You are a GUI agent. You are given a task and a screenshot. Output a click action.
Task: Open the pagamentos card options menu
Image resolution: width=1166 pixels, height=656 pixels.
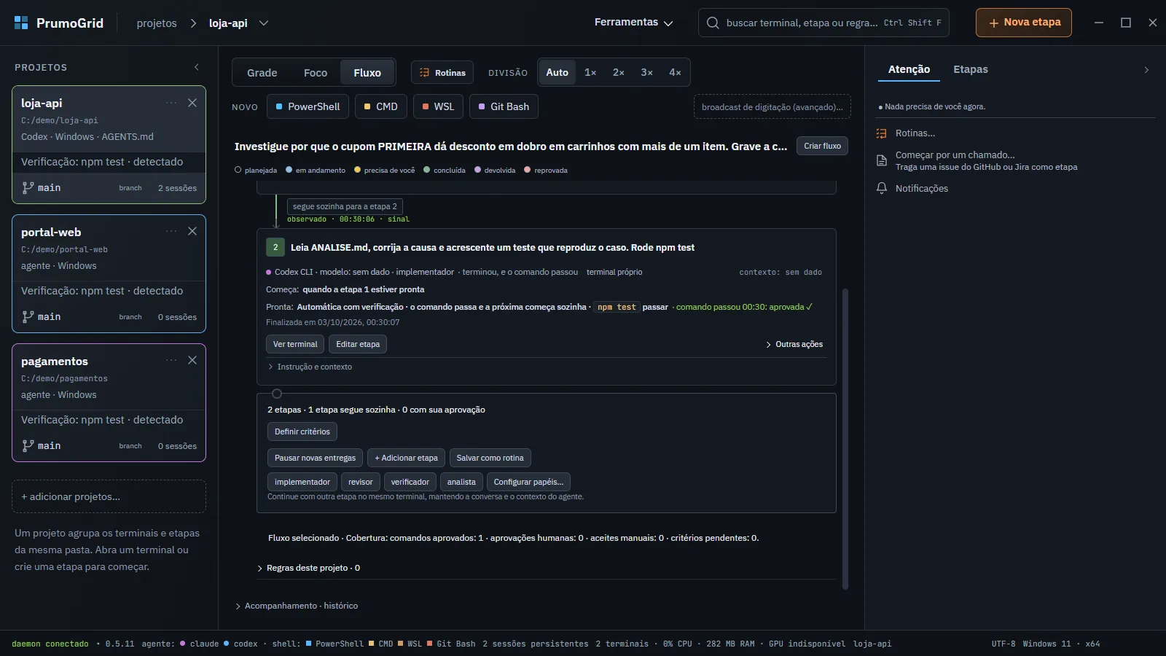tap(171, 360)
